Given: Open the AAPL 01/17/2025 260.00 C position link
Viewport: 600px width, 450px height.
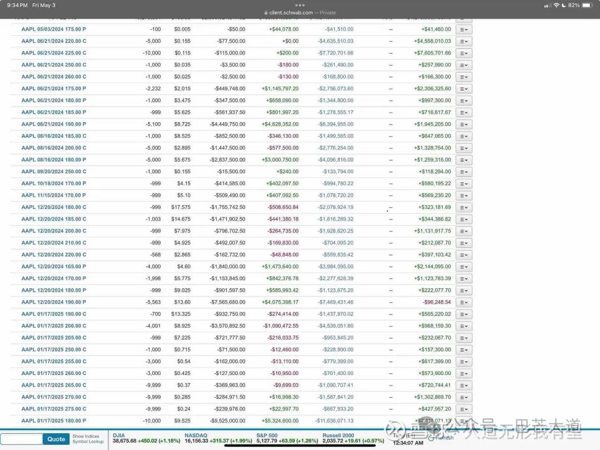Looking at the screenshot, I should click(x=53, y=373).
